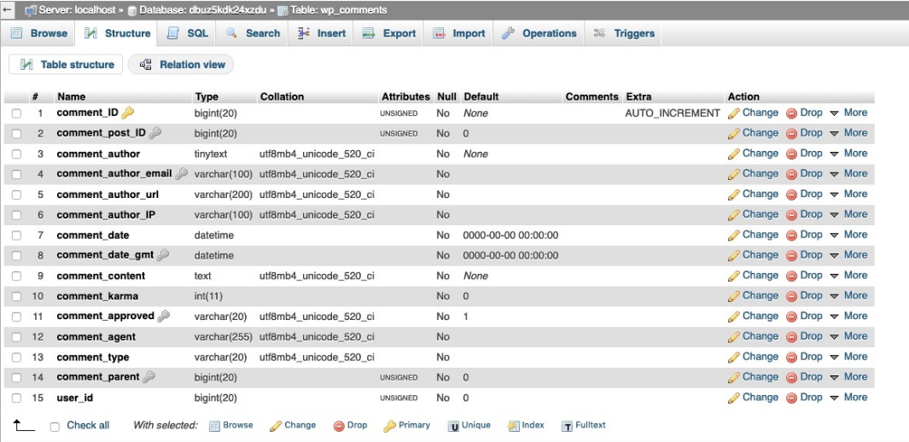Screen dimensions: 909x442
Task: Click pencil icon in user_id row
Action: tap(734, 398)
